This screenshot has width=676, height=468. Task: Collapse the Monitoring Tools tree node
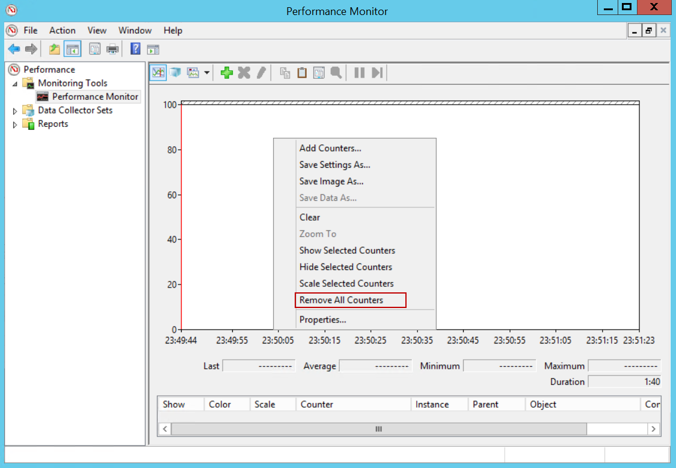[x=16, y=84]
